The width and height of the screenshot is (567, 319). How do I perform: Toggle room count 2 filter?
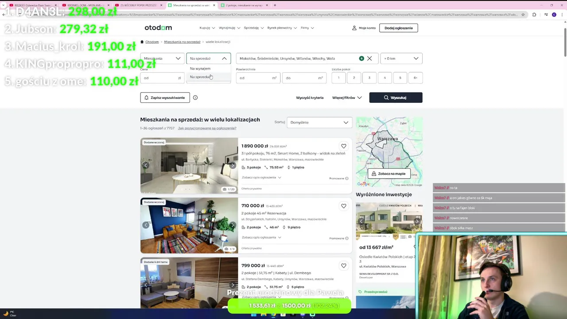pos(354,78)
